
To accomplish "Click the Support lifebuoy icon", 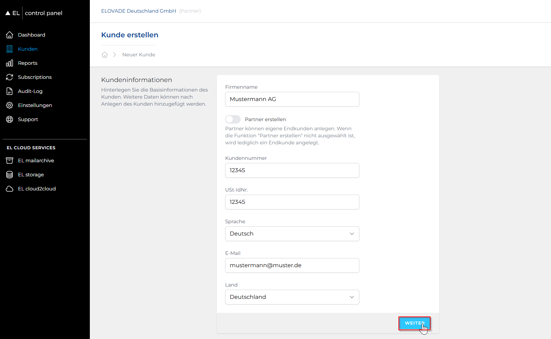I will 10,119.
